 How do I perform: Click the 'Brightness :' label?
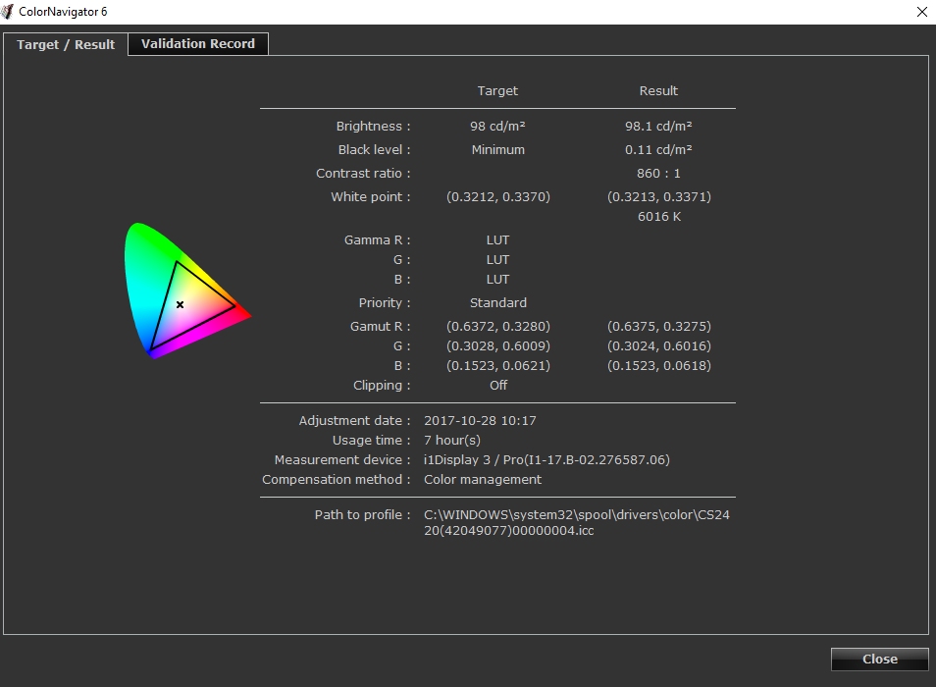(x=373, y=126)
